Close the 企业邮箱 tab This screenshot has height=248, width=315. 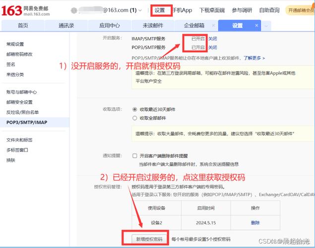(x=213, y=25)
